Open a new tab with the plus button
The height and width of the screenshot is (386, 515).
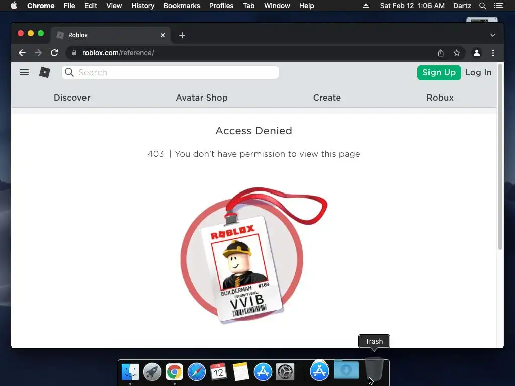(x=182, y=35)
